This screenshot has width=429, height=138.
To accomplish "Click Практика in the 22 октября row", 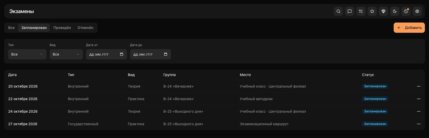I will [136, 99].
